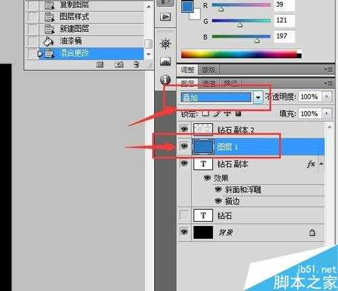Click the background white color swatch
338x291 pixels.
pos(195,15)
